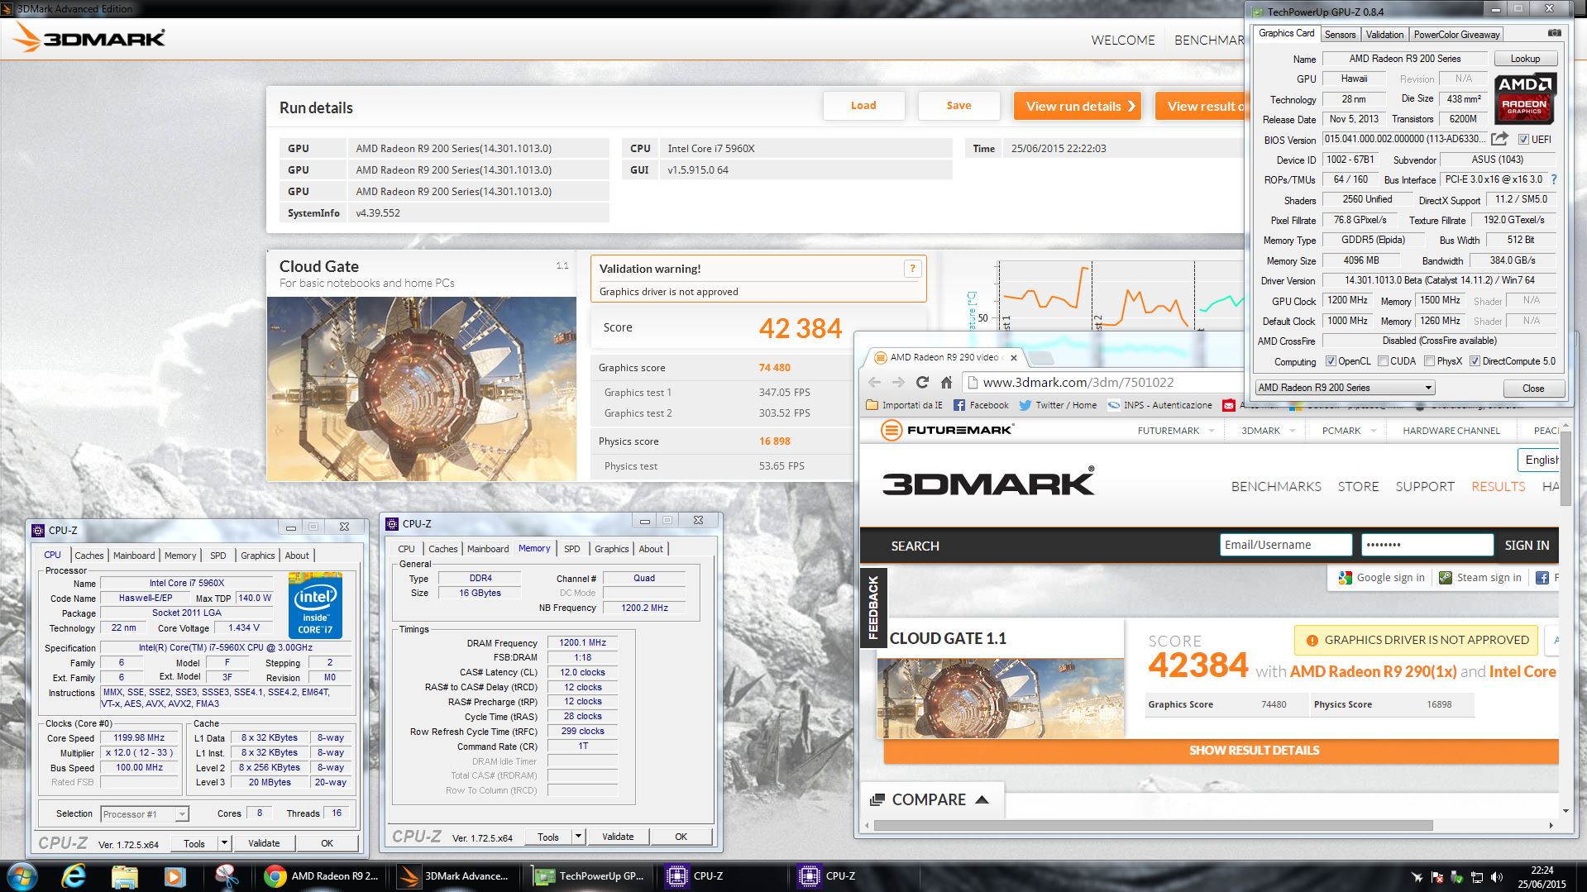Click the RESULTS link in website navigation
The width and height of the screenshot is (1587, 892).
tap(1498, 486)
